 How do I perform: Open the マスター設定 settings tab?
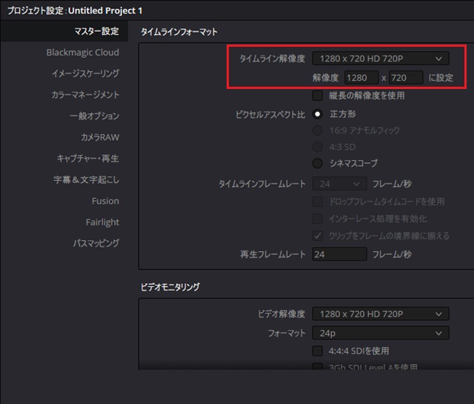pos(96,32)
